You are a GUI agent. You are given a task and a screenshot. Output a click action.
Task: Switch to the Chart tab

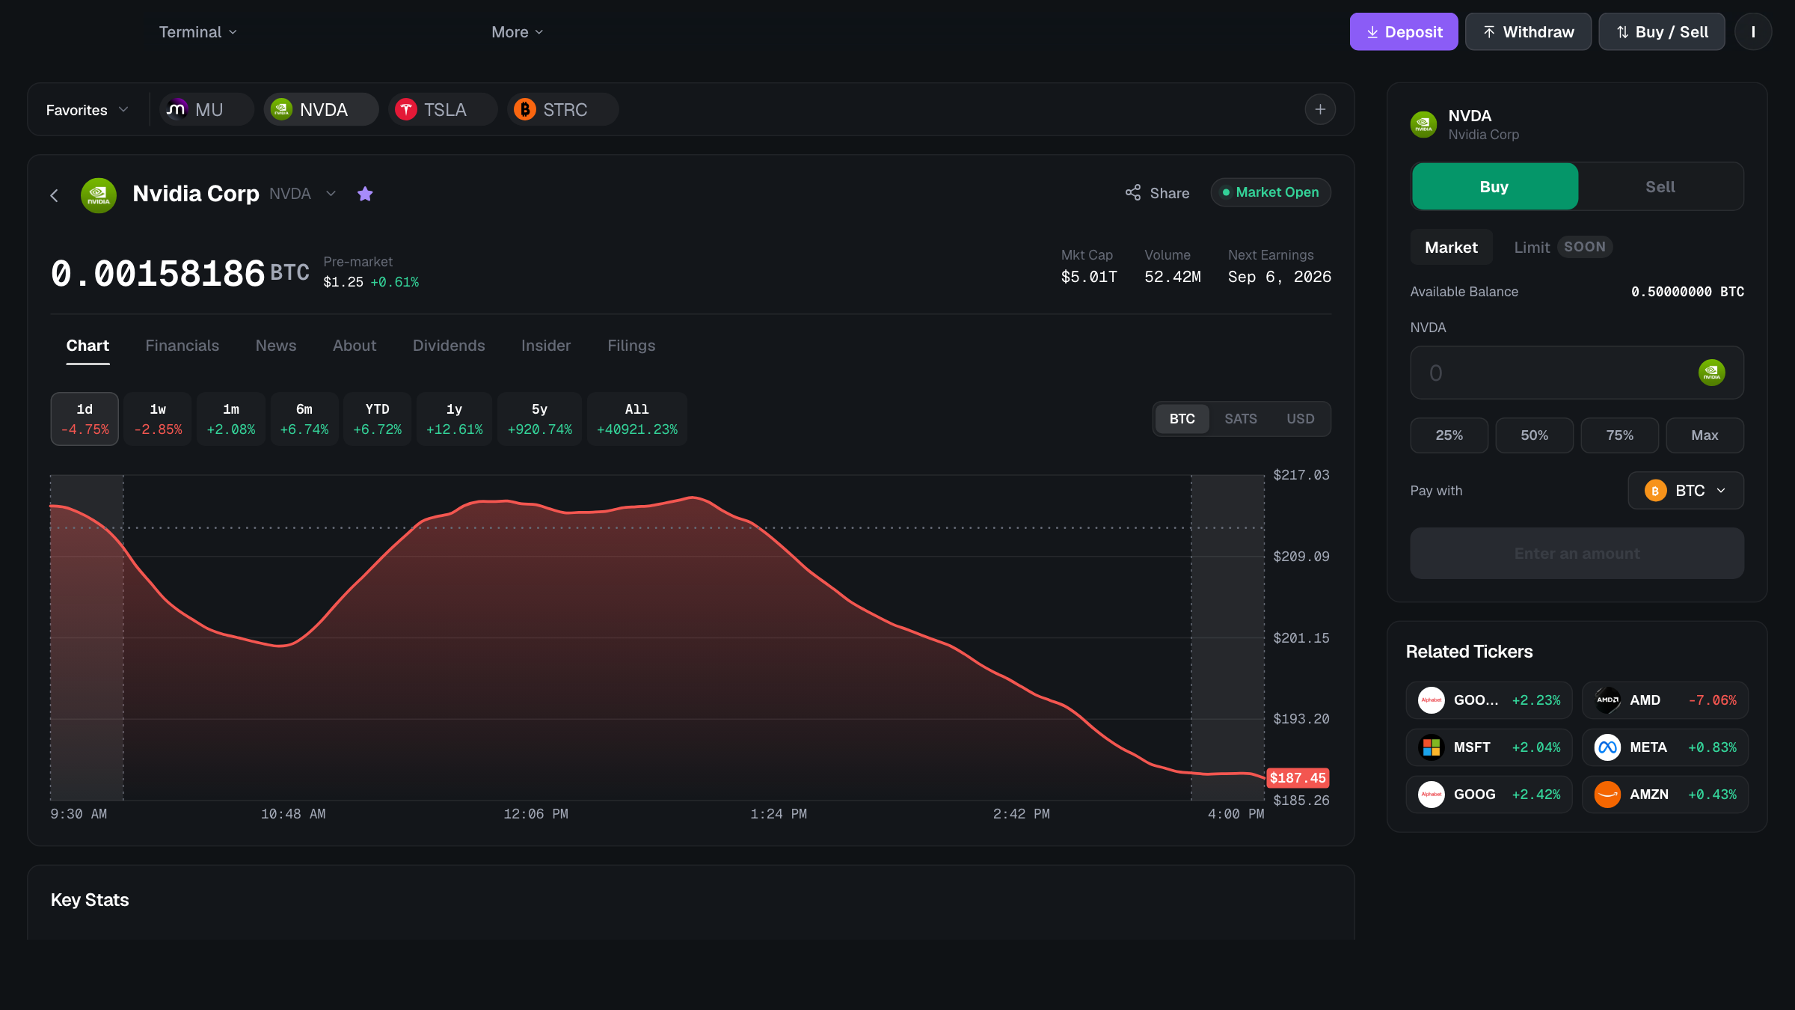point(88,346)
